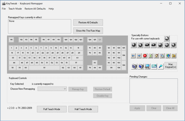Image resolution: width=185 pixels, height=121 pixels.
Task: Open the Choose New Remapping dropdown
Action: coord(52,89)
